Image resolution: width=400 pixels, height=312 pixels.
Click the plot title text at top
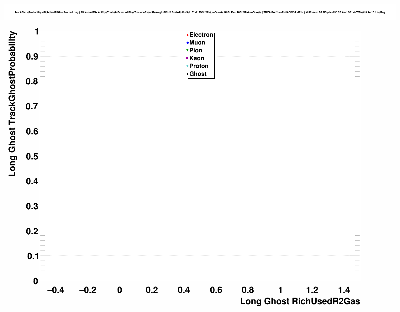[x=200, y=12]
